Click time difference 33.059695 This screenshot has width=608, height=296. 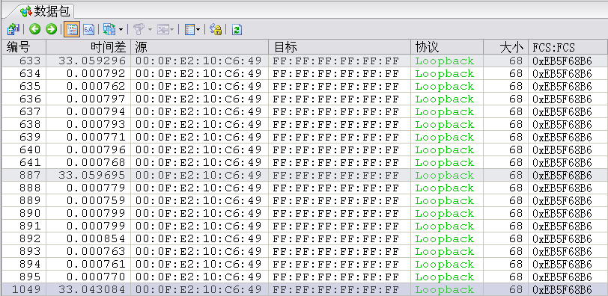92,175
